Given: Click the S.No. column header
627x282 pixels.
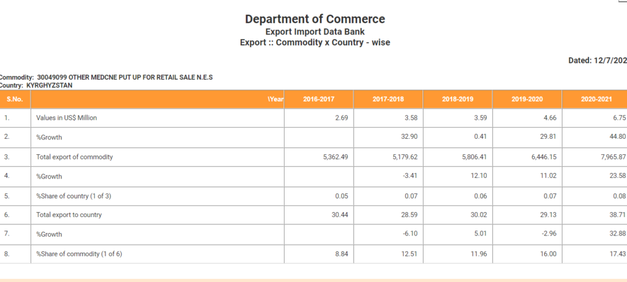Looking at the screenshot, I should pyautogui.click(x=15, y=99).
